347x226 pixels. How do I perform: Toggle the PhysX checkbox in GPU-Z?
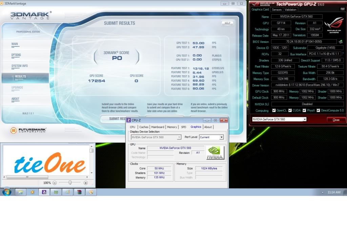pyautogui.click(x=304, y=110)
